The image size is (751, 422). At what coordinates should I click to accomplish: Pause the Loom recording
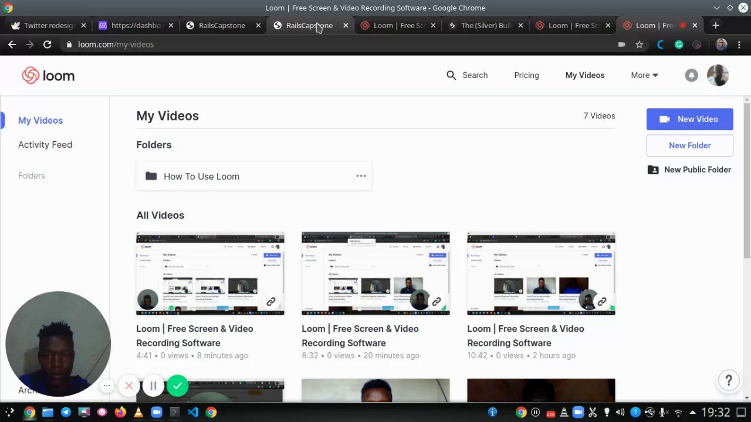pos(153,386)
